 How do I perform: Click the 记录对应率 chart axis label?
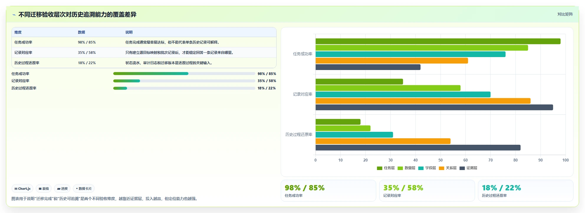pyautogui.click(x=303, y=94)
